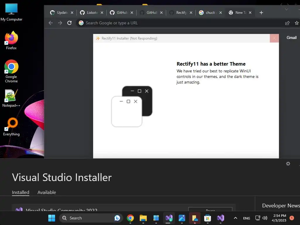
Task: Close the Update tab in Chrome
Action: pyautogui.click(x=72, y=13)
